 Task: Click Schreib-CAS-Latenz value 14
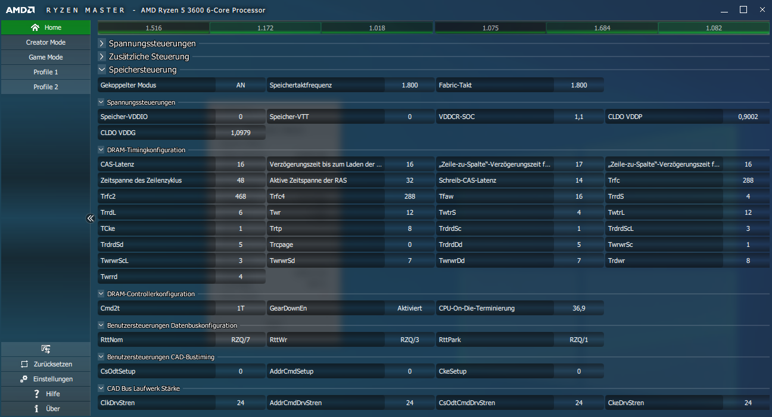[579, 180]
